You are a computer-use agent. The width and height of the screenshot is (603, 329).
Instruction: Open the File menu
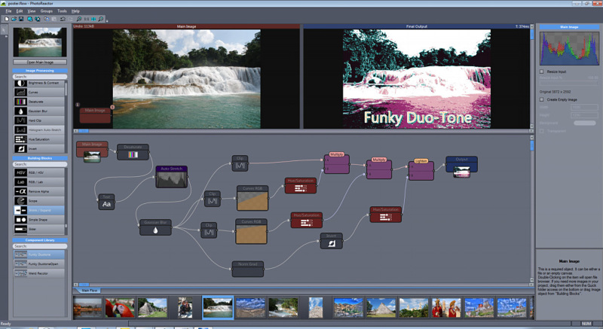(x=8, y=11)
